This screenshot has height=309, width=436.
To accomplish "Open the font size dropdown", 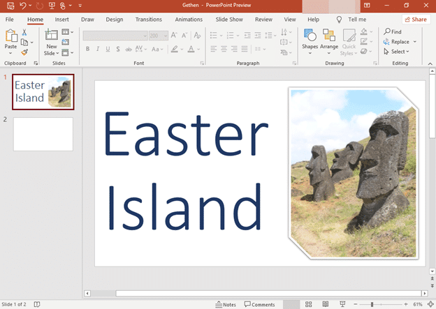I will [x=165, y=35].
